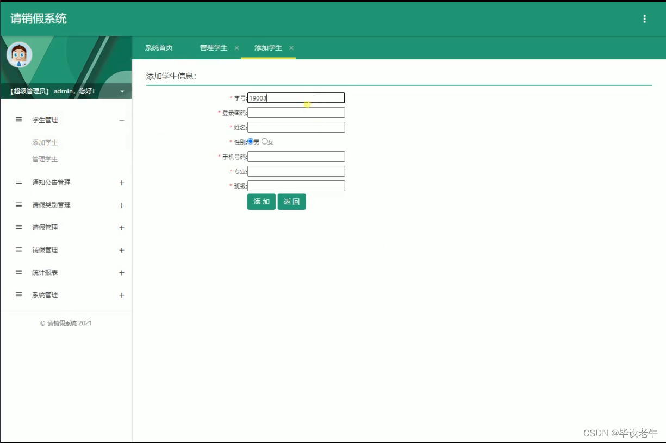Viewport: 666px width, 443px height.
Task: Expand the 统计报表 section
Action: (122, 273)
